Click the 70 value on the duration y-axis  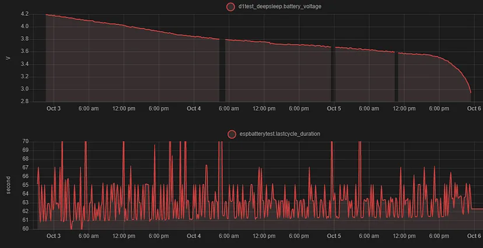(x=25, y=141)
